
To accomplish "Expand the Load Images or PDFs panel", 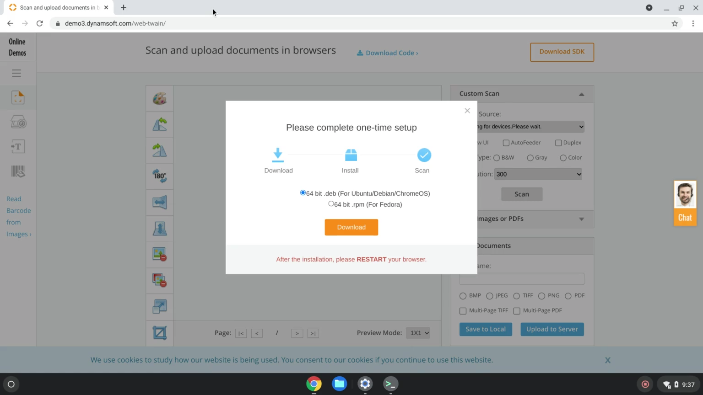I will click(x=581, y=219).
